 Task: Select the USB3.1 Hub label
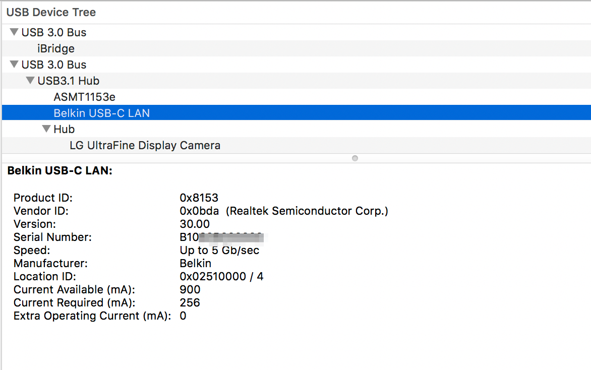[x=68, y=81]
